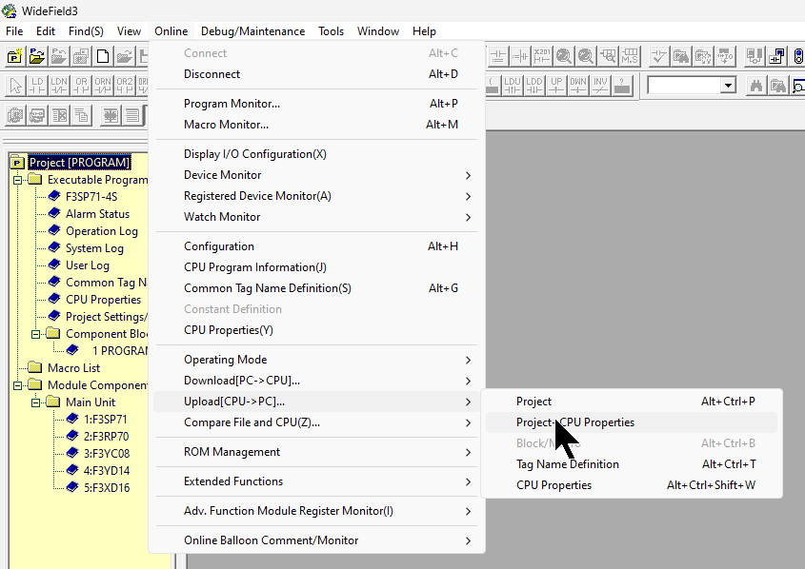Collapse the Main Unit tree node
This screenshot has width=805, height=569.
tap(35, 402)
